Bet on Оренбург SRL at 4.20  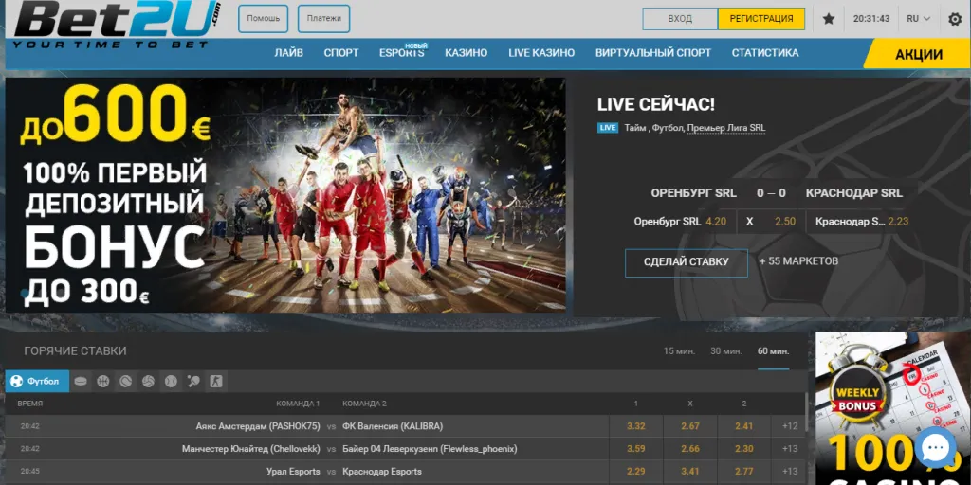click(x=681, y=222)
